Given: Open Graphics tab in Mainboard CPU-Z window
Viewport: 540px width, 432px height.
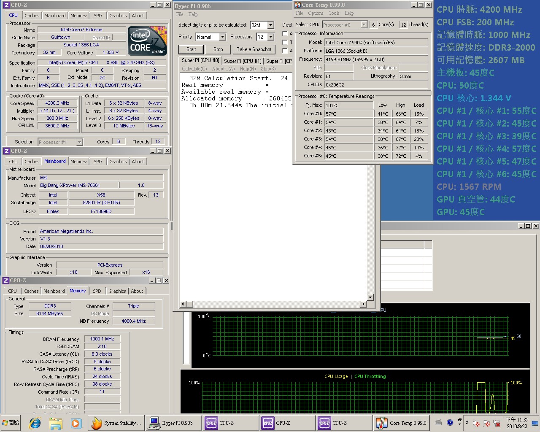Looking at the screenshot, I should coord(118,162).
